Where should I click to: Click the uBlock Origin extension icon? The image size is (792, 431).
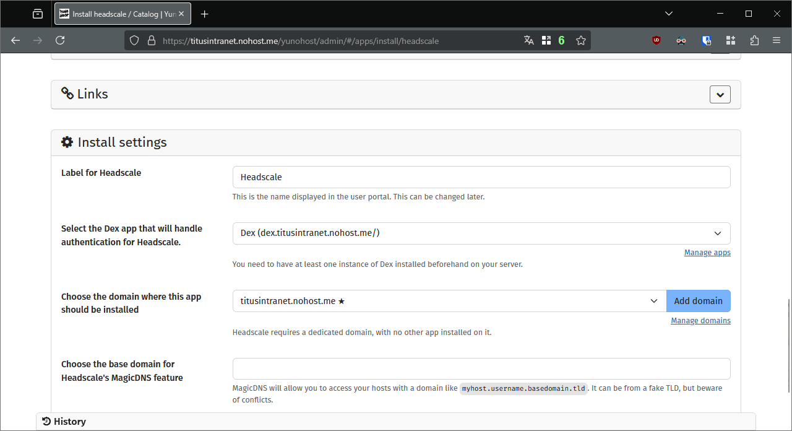point(656,40)
